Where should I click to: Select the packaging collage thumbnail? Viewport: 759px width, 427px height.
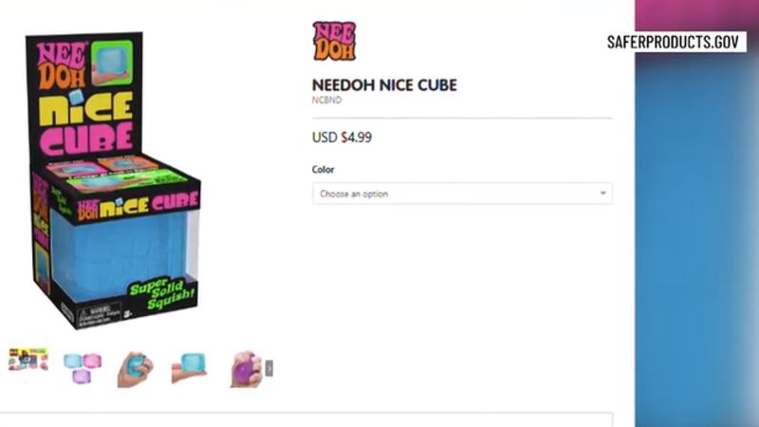pos(28,362)
